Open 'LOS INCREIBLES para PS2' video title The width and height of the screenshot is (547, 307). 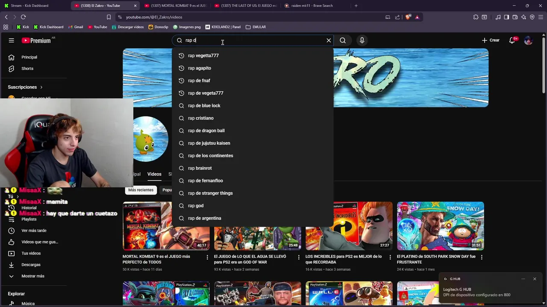coord(344,259)
